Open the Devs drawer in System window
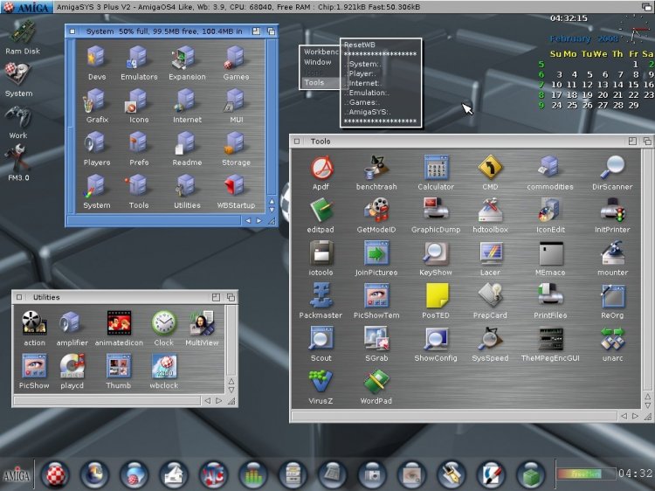Screen dimensions: 655x491 96,58
